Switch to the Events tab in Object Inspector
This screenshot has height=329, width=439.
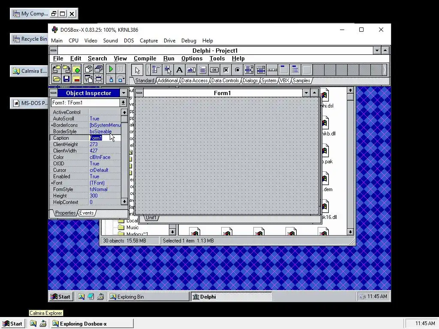tap(87, 213)
